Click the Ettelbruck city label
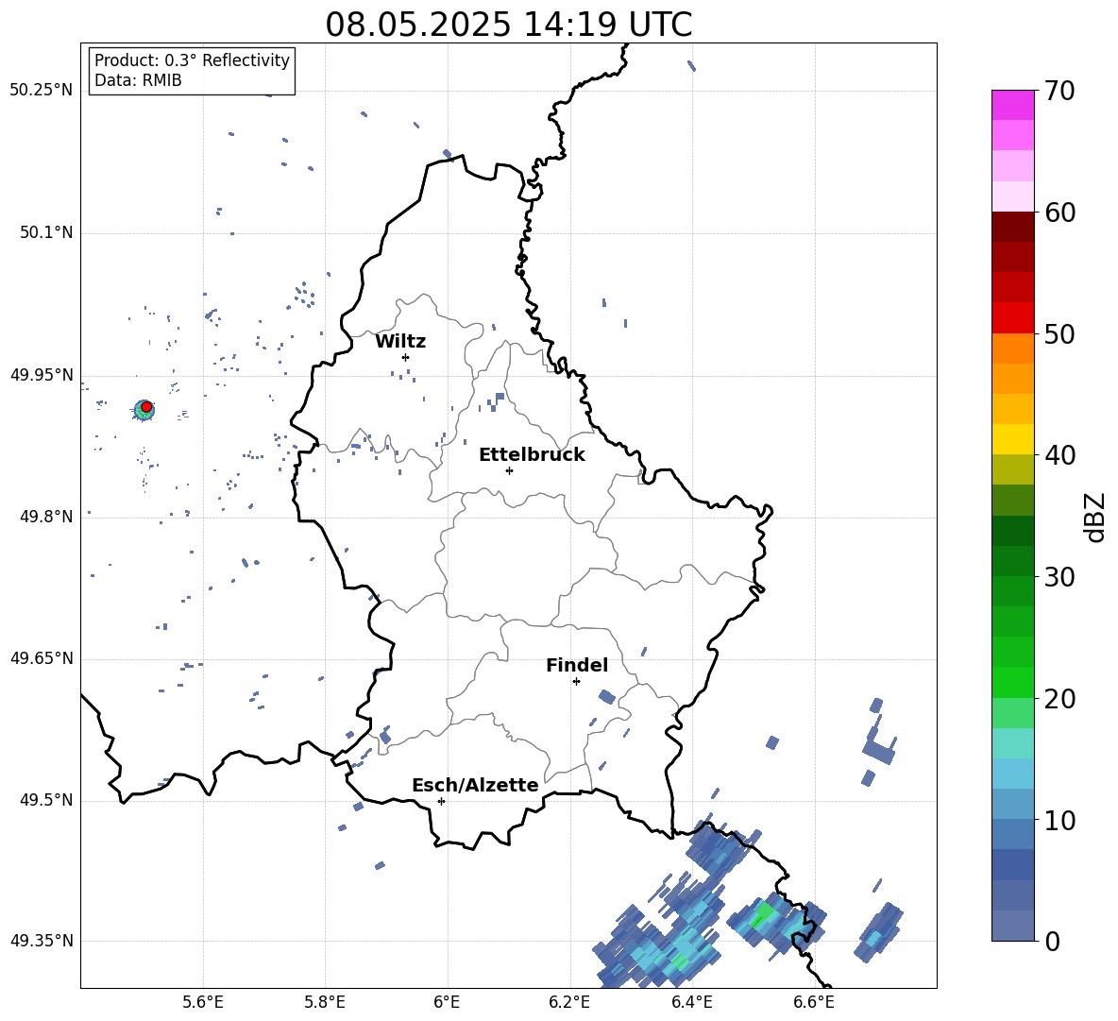 tap(532, 455)
